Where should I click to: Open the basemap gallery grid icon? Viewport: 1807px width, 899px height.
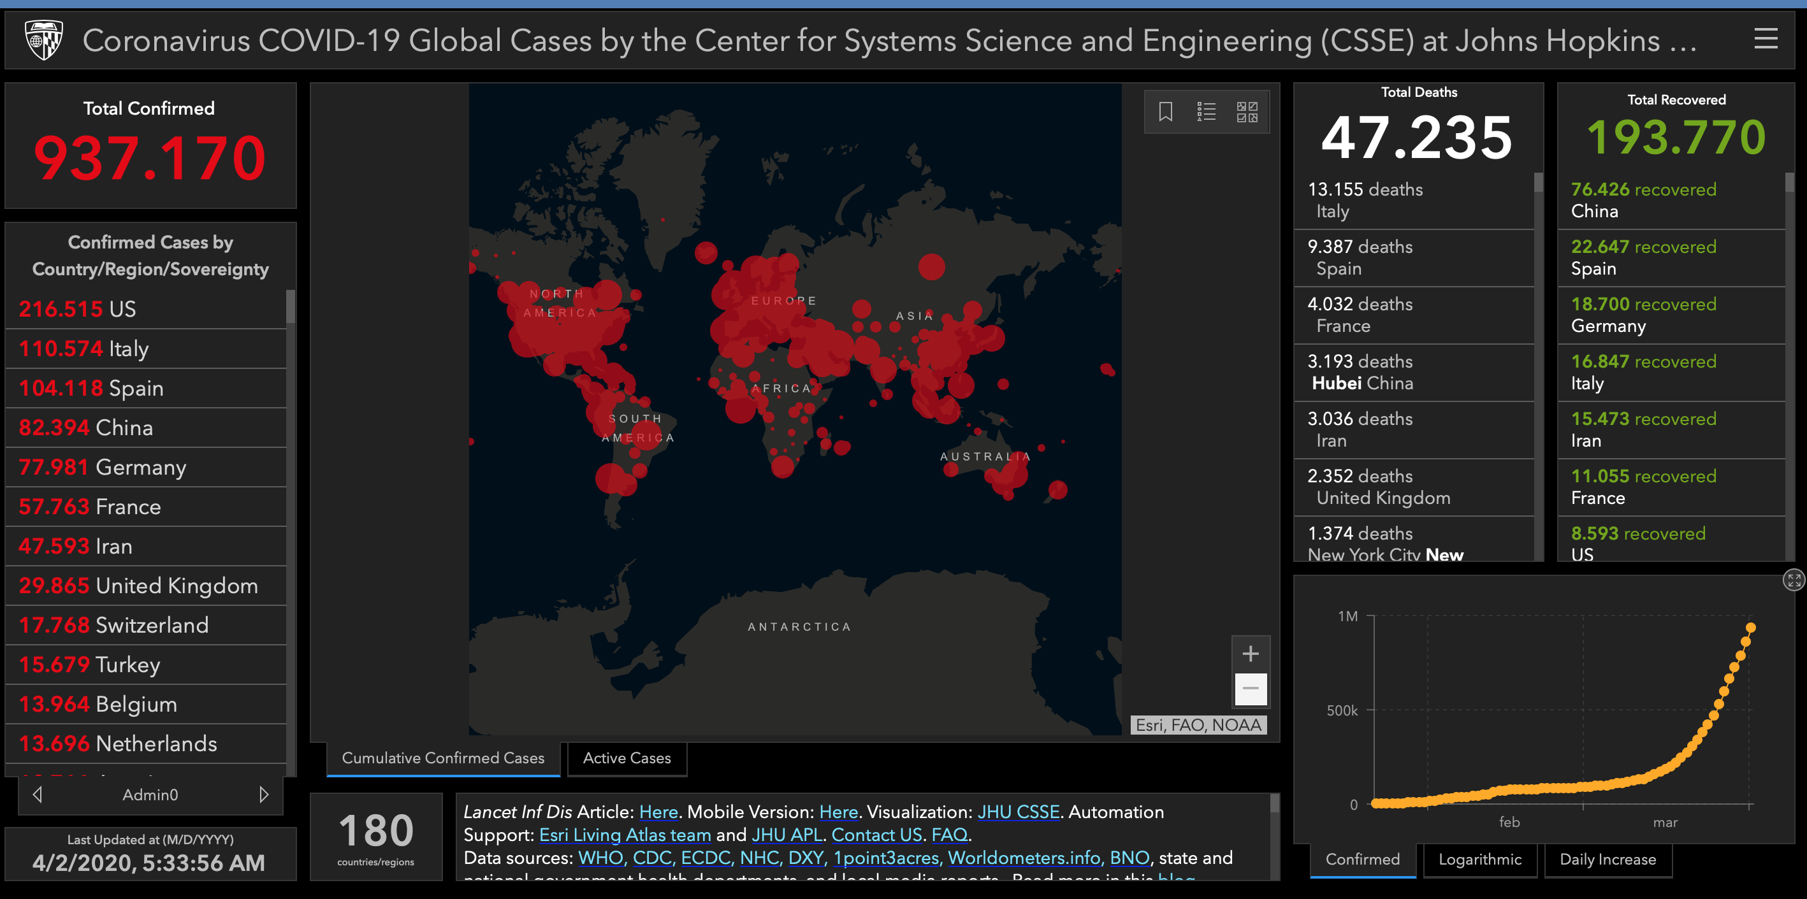1247,111
